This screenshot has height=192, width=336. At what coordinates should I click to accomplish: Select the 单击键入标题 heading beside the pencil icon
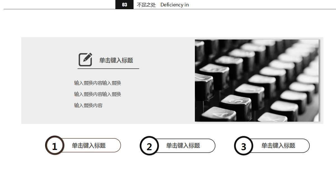pos(116,60)
